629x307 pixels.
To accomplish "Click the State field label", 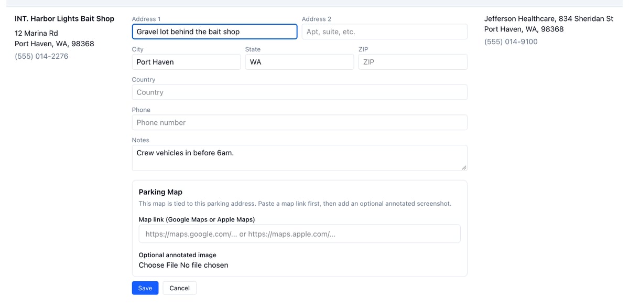I will [253, 49].
